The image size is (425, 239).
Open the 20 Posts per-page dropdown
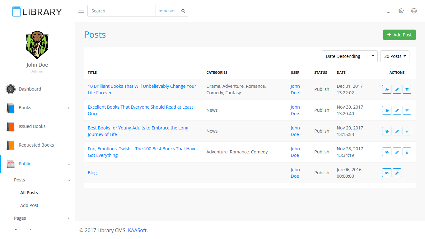click(395, 56)
